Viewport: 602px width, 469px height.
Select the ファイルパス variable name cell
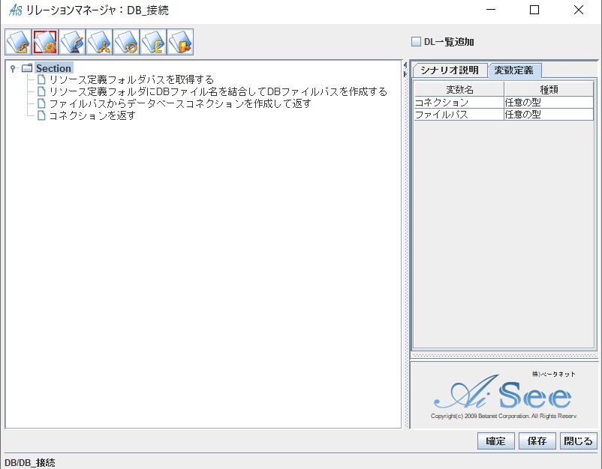459,115
